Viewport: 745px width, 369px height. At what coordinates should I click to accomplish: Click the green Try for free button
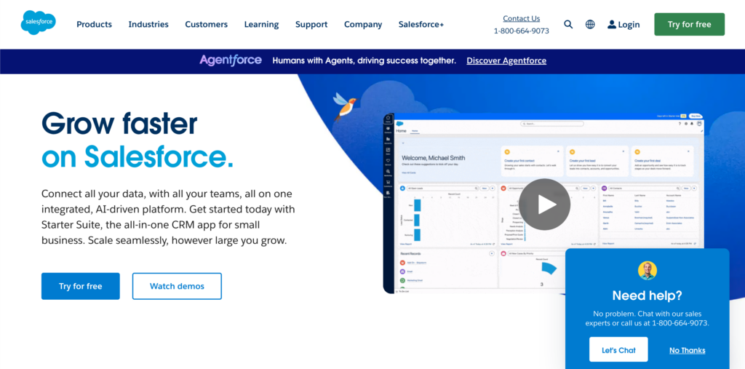tap(689, 24)
